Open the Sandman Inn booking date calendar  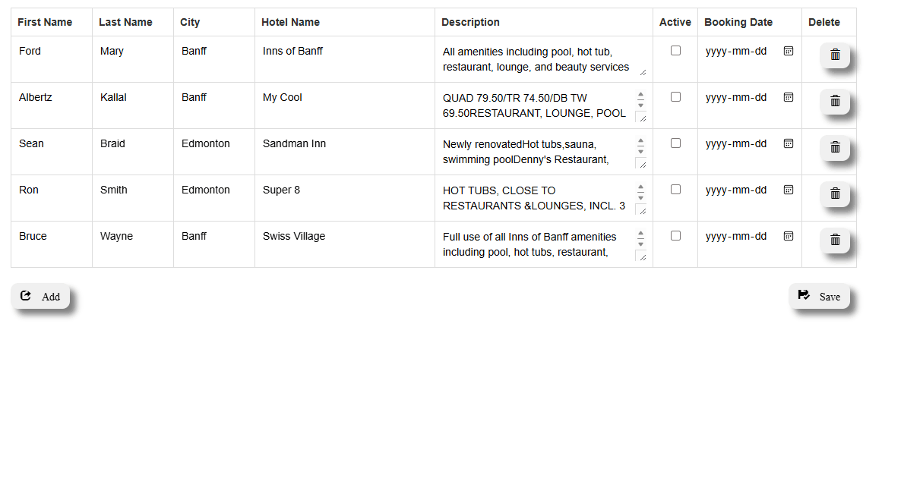tap(789, 143)
